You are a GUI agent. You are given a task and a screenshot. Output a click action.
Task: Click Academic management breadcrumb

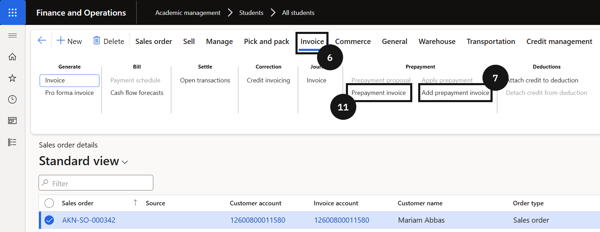188,13
